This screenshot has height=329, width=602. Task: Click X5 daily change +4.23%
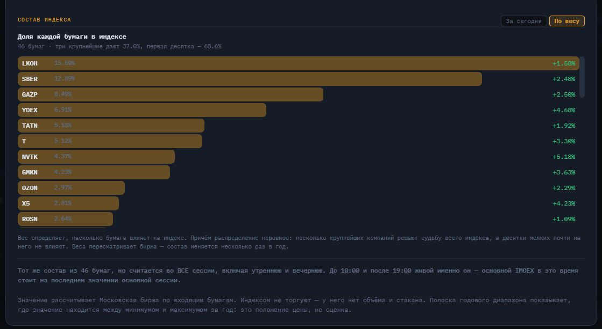coord(564,204)
